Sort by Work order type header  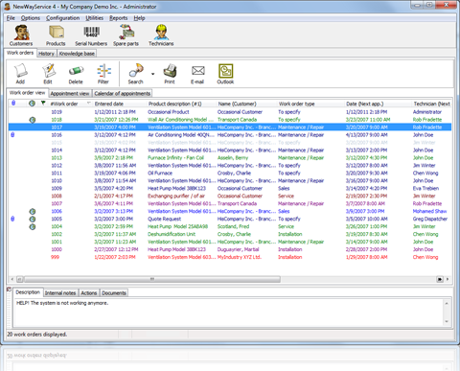click(x=310, y=104)
